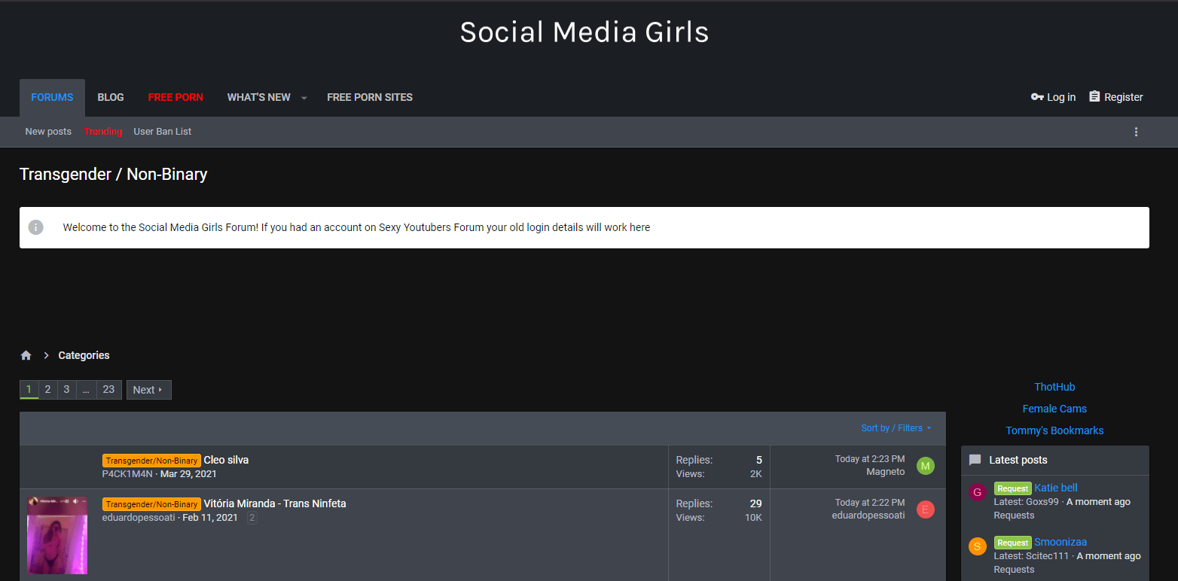Expand the What's New dropdown arrow
The width and height of the screenshot is (1178, 581).
pyautogui.click(x=304, y=98)
